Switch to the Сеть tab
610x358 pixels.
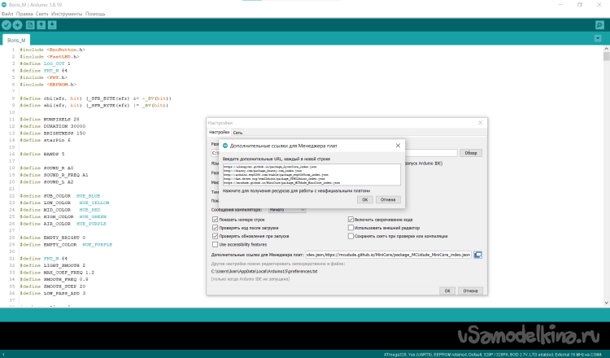pyautogui.click(x=237, y=132)
